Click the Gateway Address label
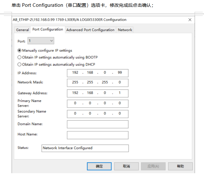Image resolution: width=204 pixels, height=179 pixels. click(x=33, y=93)
